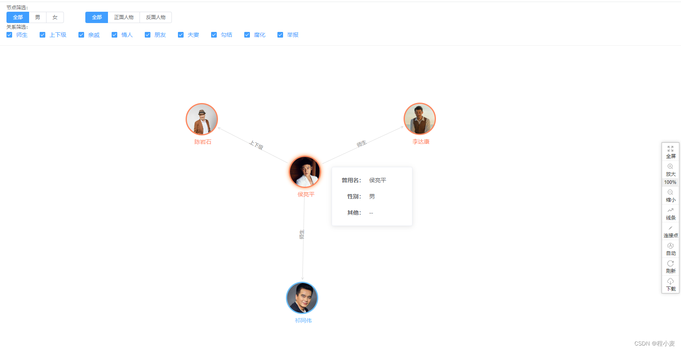Image resolution: width=681 pixels, height=350 pixels.
Task: Open fullscreen mode with 全屏 icon
Action: click(x=670, y=152)
